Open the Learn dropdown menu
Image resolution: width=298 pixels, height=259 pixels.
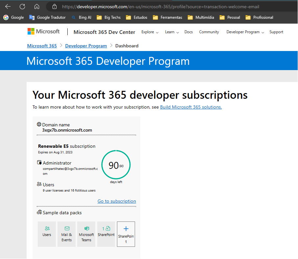click(172, 32)
